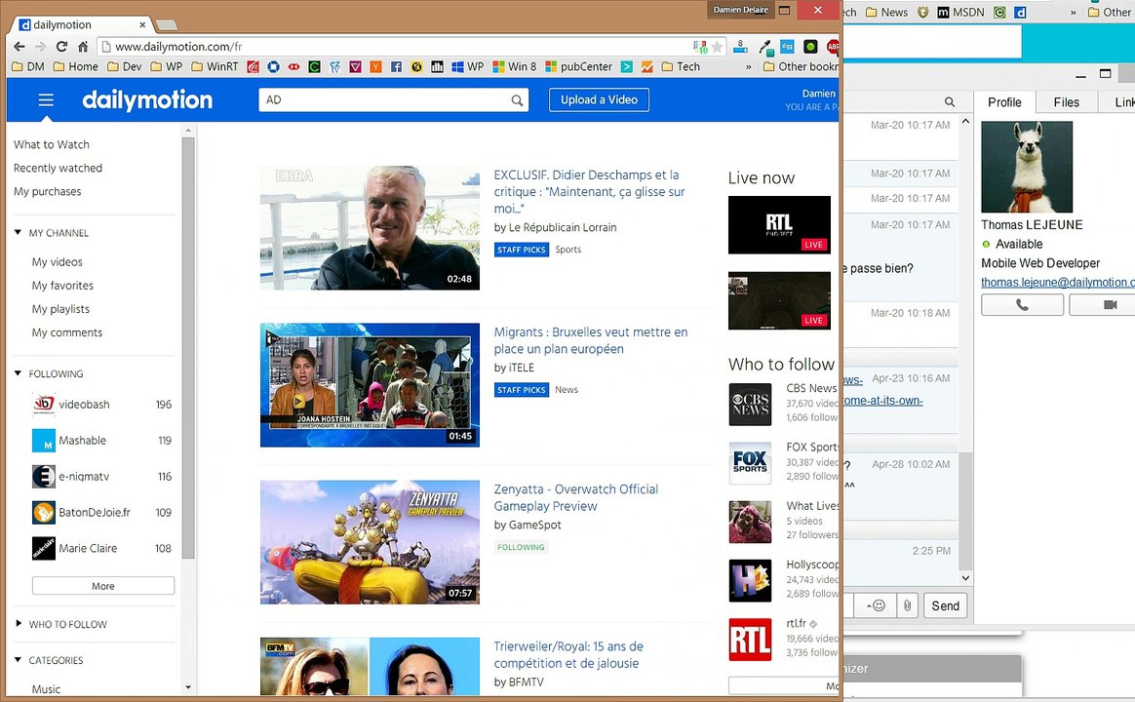Open the Music category
The height and width of the screenshot is (702, 1135).
coord(47,689)
